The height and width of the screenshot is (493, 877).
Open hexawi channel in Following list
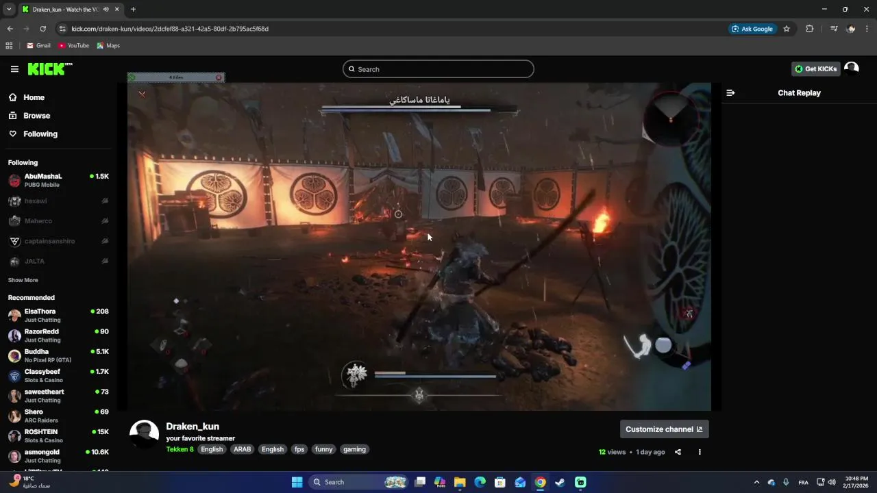[58, 201]
